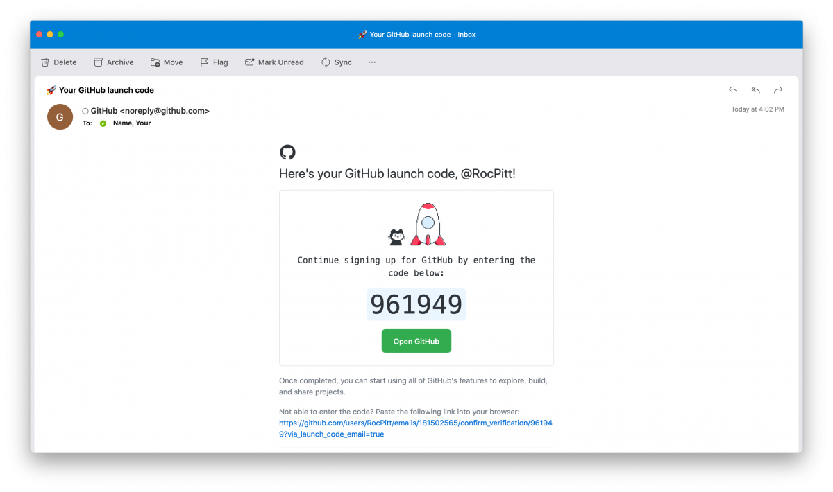Reply using the single left arrow icon
Viewport: 833px width, 492px height.
pyautogui.click(x=733, y=90)
